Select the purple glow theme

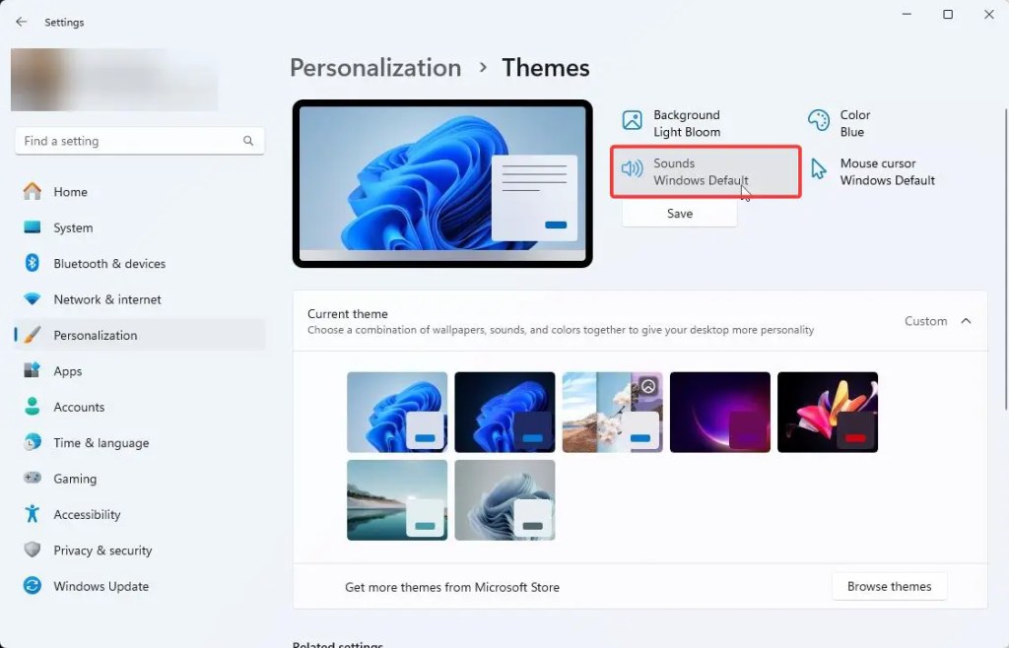[720, 412]
